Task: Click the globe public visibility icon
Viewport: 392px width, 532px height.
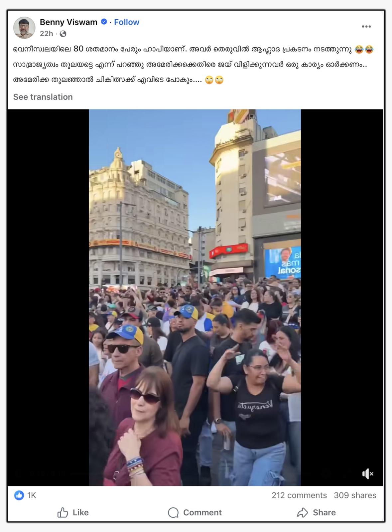Action: tap(63, 34)
